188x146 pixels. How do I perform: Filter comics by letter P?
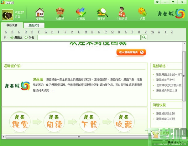pyautogui.click(x=106, y=32)
